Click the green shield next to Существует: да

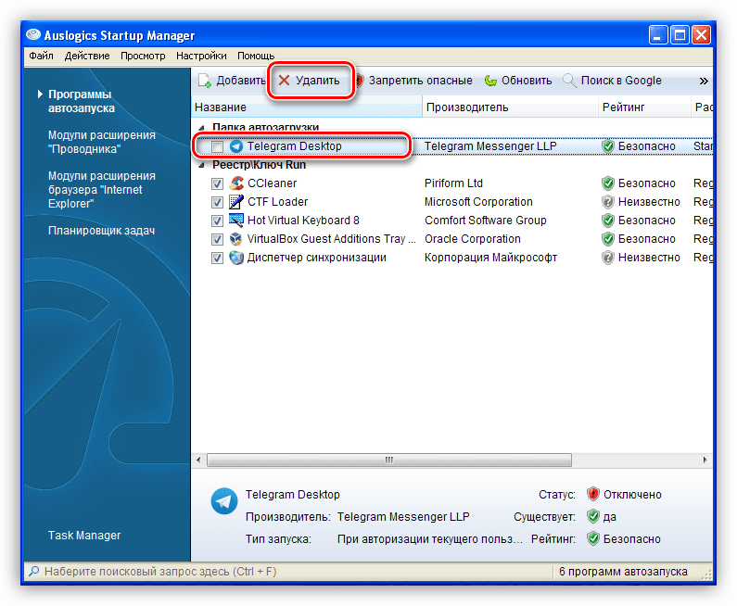tap(593, 516)
